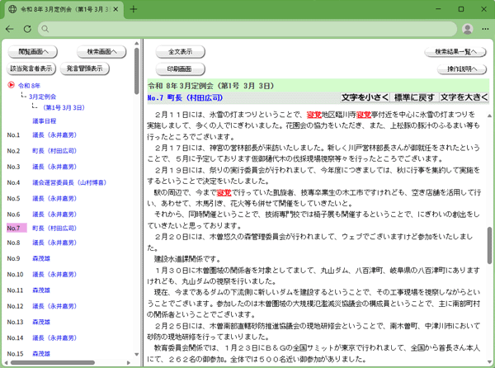Click the content pane scroll-down arrow
This screenshot has width=495, height=368.
(x=489, y=361)
